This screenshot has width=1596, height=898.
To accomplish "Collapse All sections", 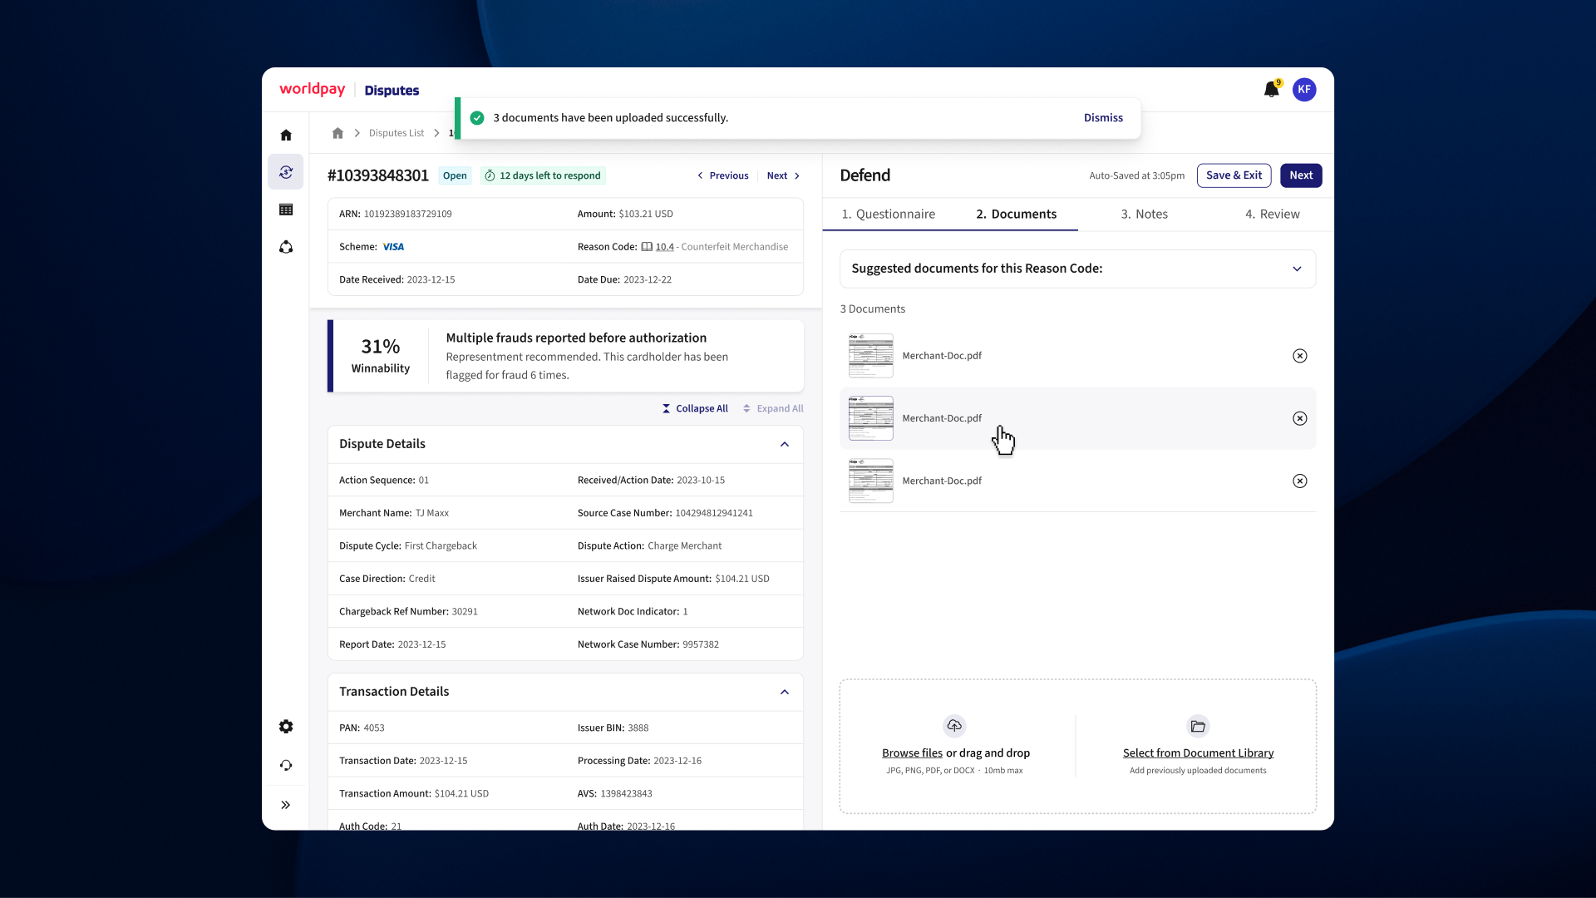I will (695, 408).
